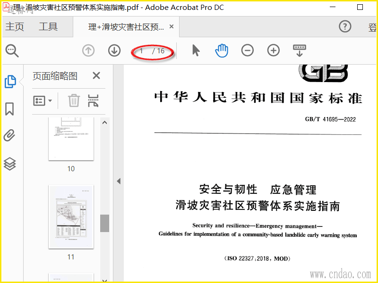This screenshot has height=283, width=378.
Task: Open the Help question mark icon
Action: [345, 26]
